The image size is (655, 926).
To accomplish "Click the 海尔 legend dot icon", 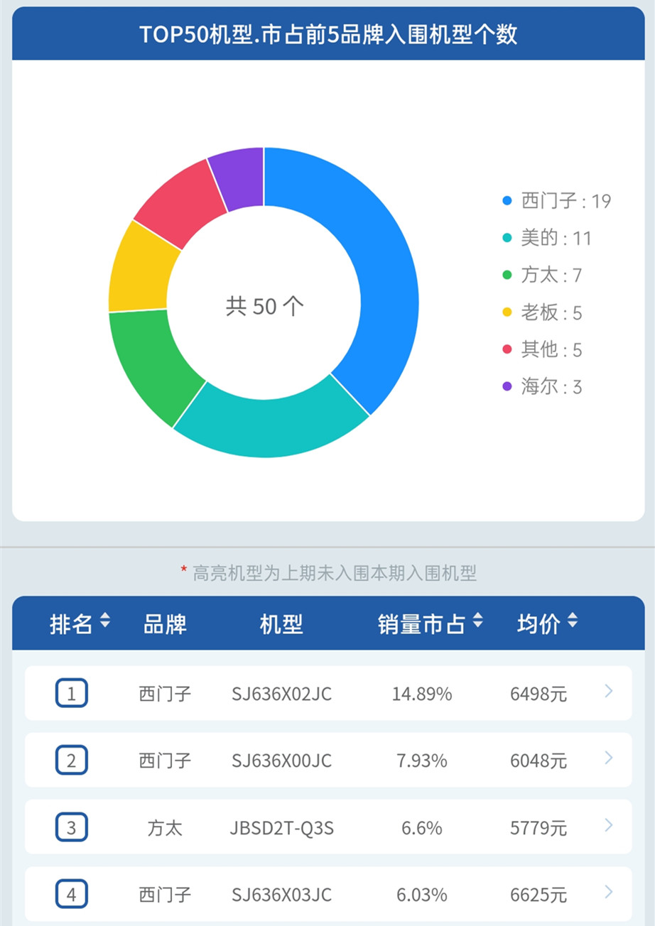I will 507,387.
